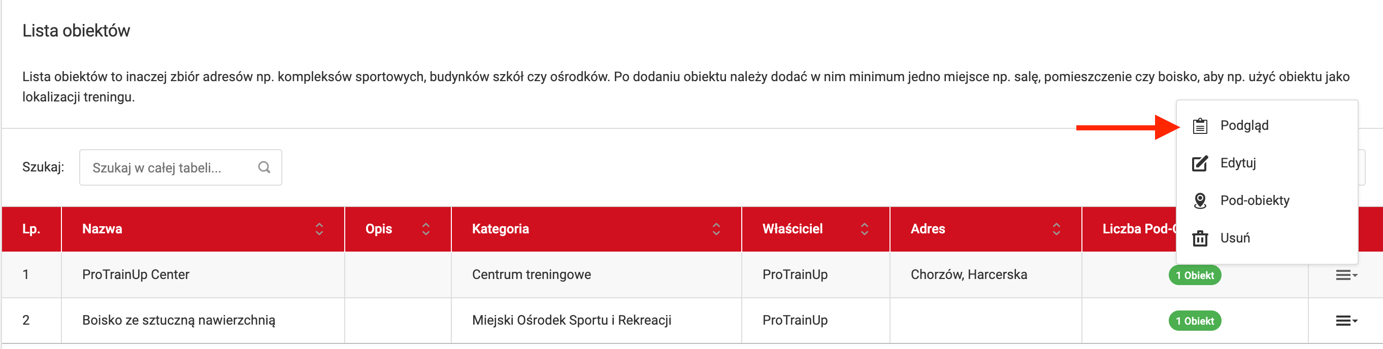This screenshot has width=1383, height=349.
Task: Select Podgląd from the context menu
Action: point(1244,125)
